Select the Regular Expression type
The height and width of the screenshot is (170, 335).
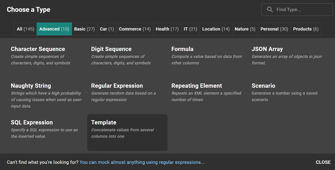(117, 86)
